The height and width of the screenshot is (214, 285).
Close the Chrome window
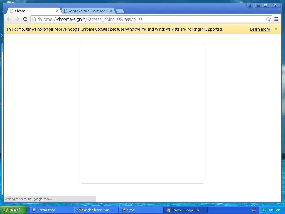[275, 5]
